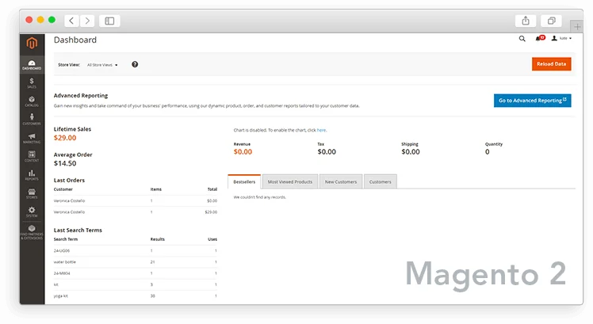This screenshot has width=593, height=324.
Task: Open the Reports sidebar menu
Action: click(x=32, y=175)
